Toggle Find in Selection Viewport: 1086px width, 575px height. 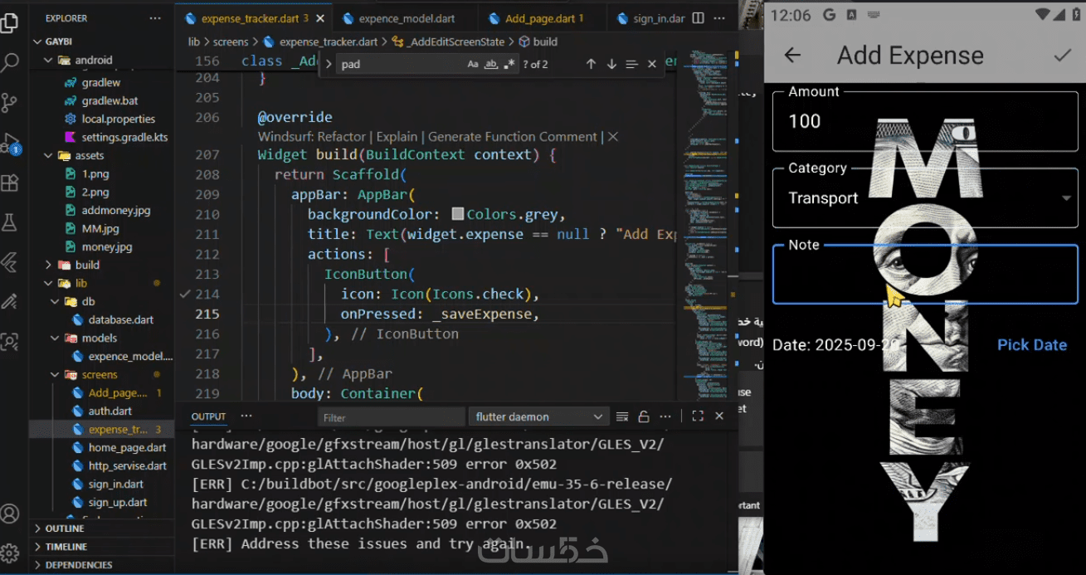click(x=631, y=64)
